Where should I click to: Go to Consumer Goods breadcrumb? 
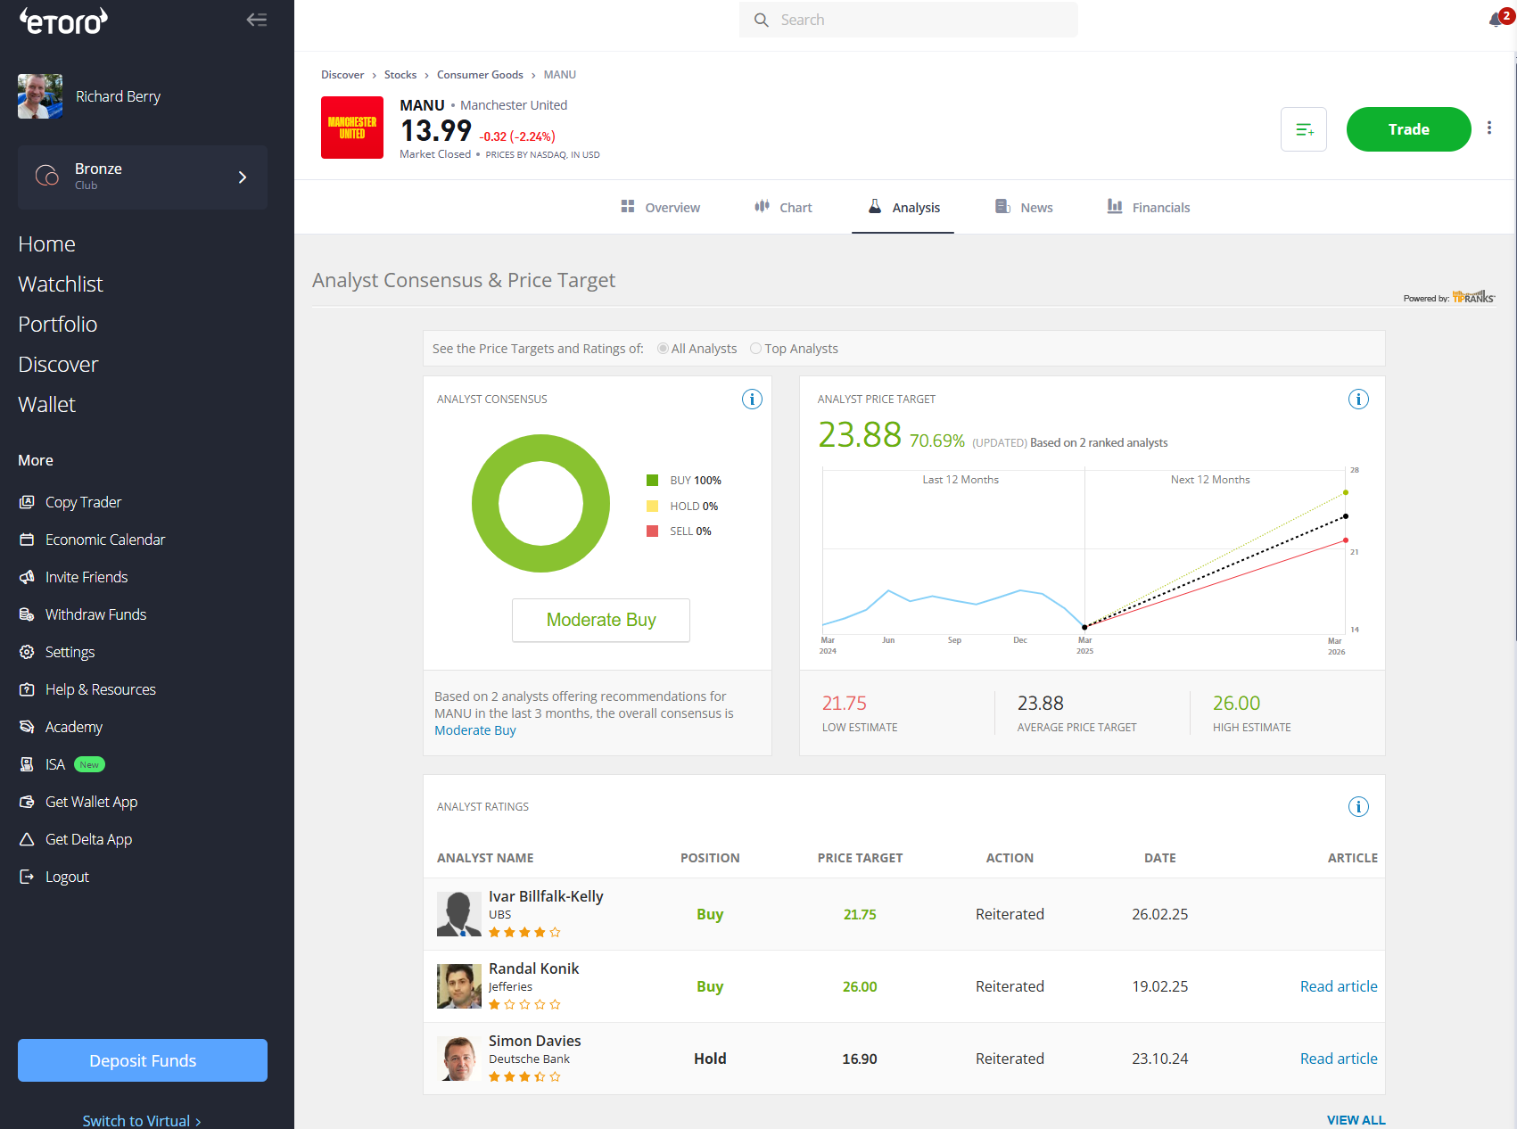(480, 75)
